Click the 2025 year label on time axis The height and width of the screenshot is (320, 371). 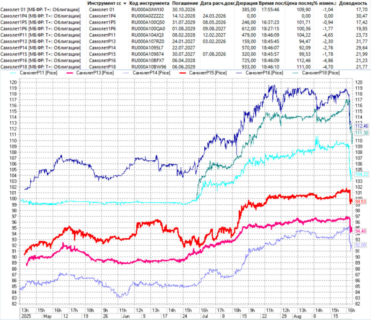tap(26, 316)
